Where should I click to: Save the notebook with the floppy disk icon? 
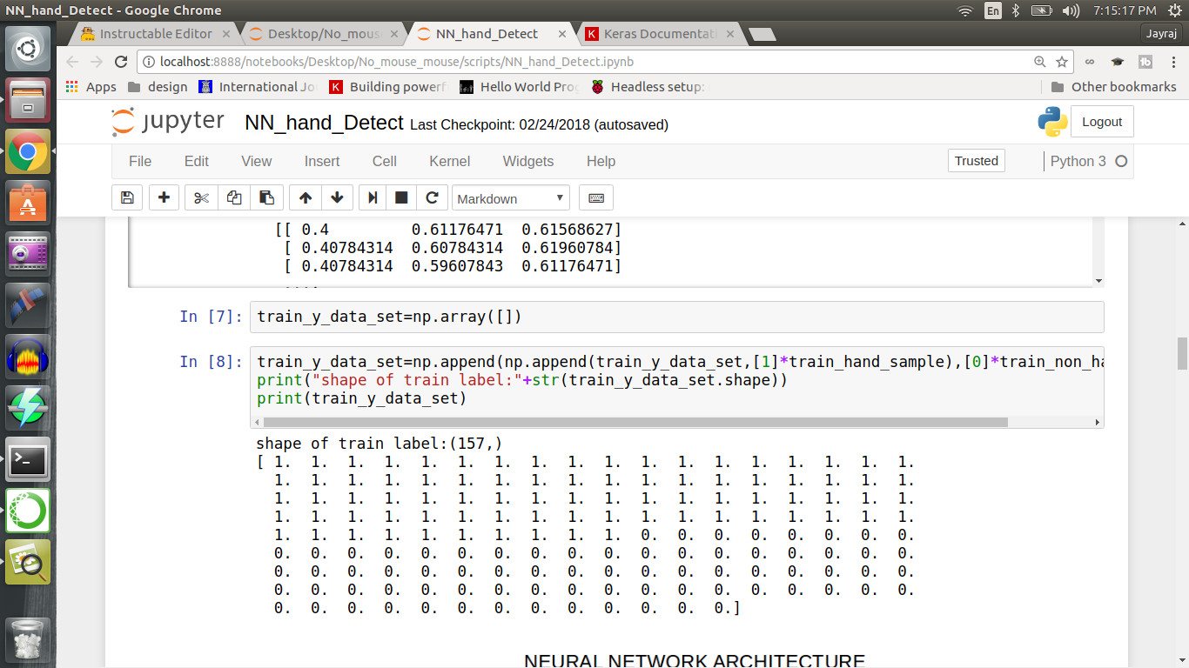127,197
